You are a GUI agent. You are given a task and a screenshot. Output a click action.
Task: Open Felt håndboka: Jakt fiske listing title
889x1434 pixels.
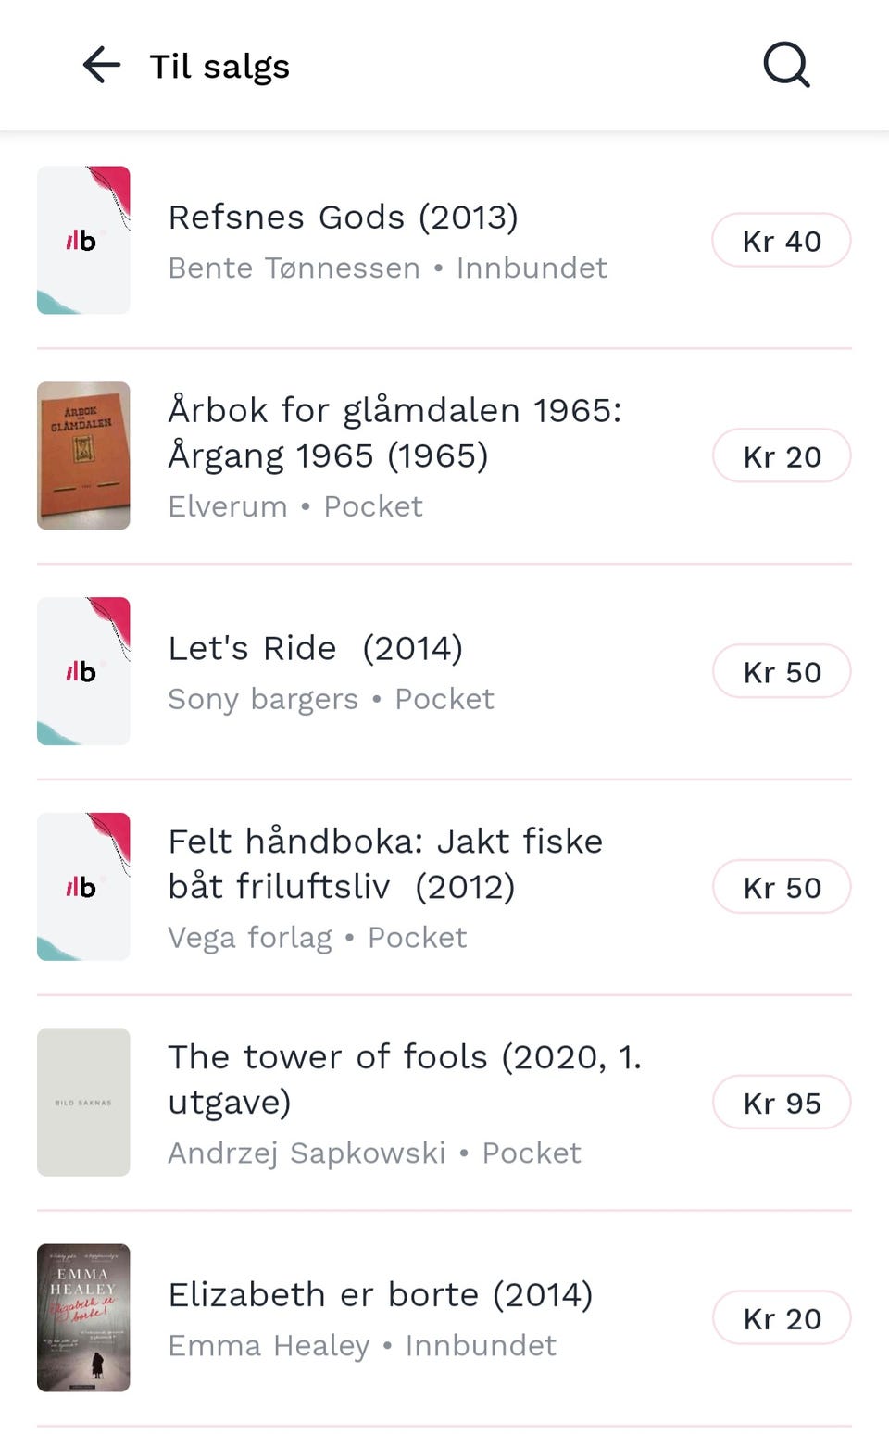(x=385, y=864)
